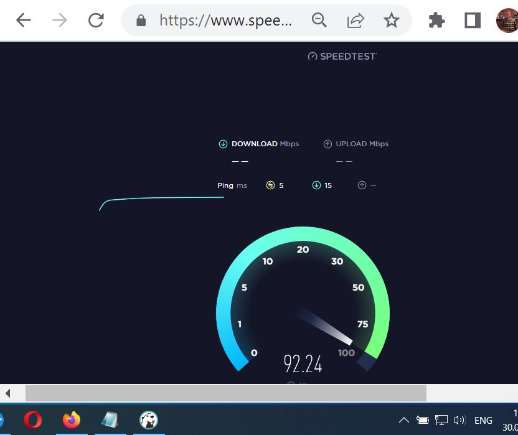
Task: Click the address bar URL field
Action: [225, 21]
